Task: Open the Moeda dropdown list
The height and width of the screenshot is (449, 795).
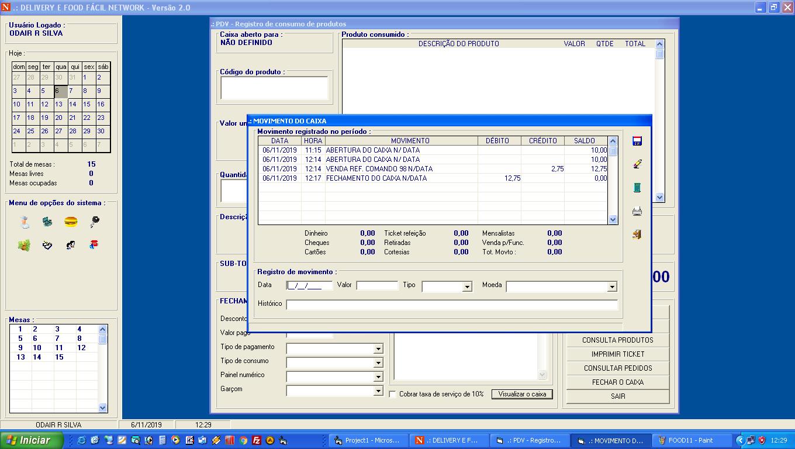Action: tap(611, 286)
